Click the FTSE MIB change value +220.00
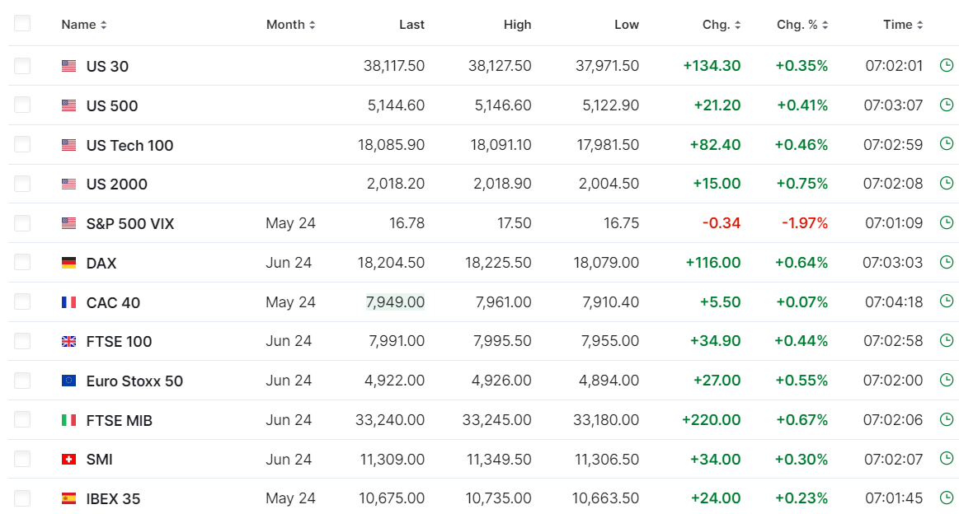Image resolution: width=959 pixels, height=514 pixels. click(712, 420)
